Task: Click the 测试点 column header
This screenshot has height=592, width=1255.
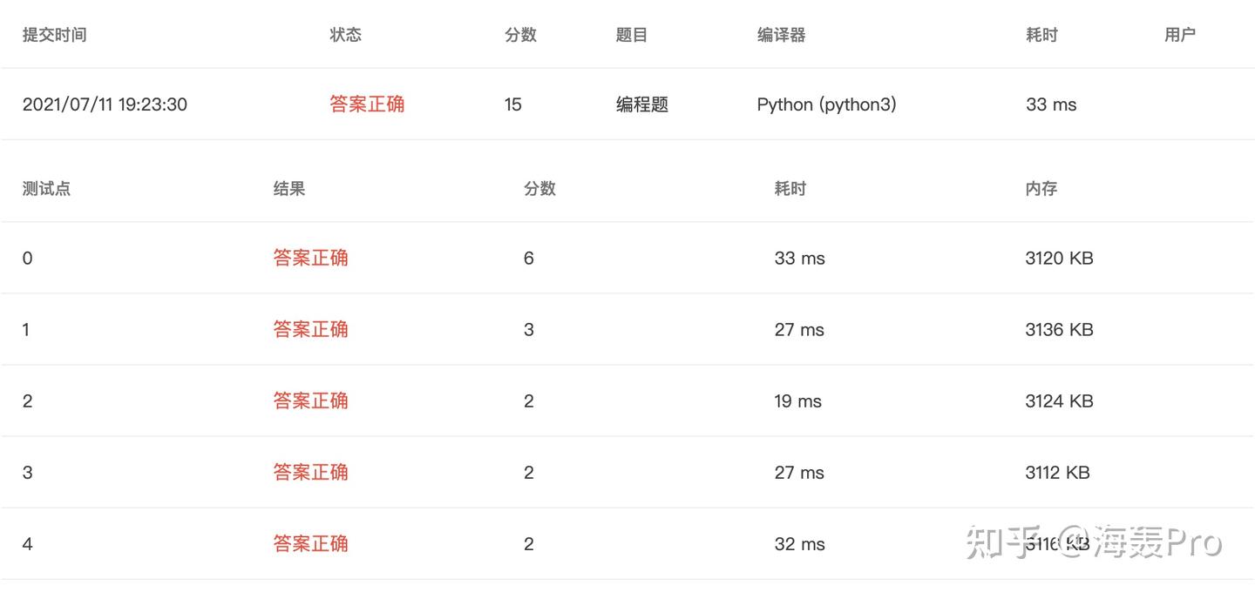Action: [46, 188]
